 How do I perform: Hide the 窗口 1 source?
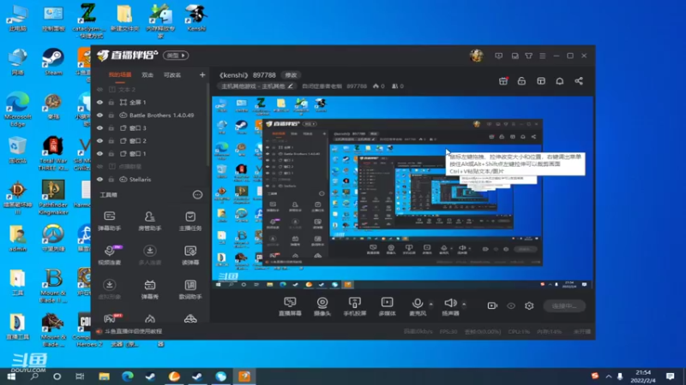point(99,154)
